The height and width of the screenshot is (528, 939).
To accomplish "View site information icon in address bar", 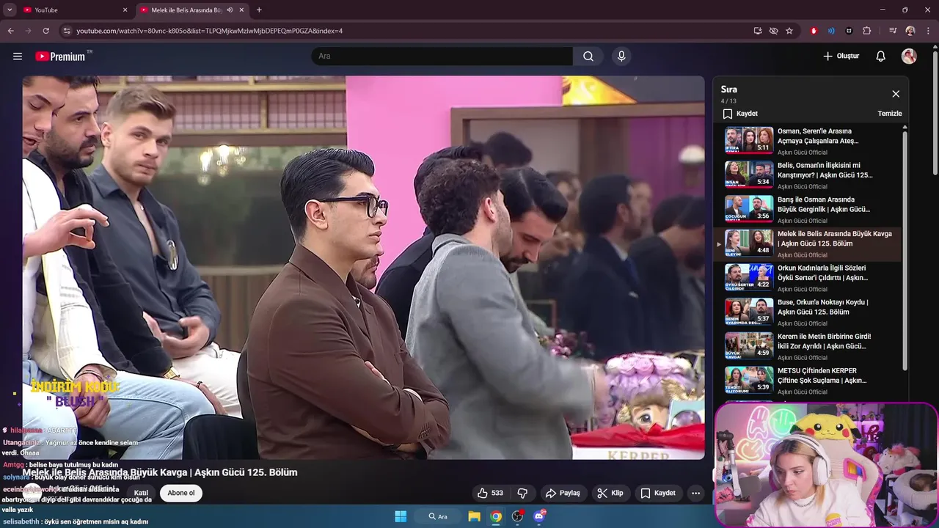I will point(67,31).
